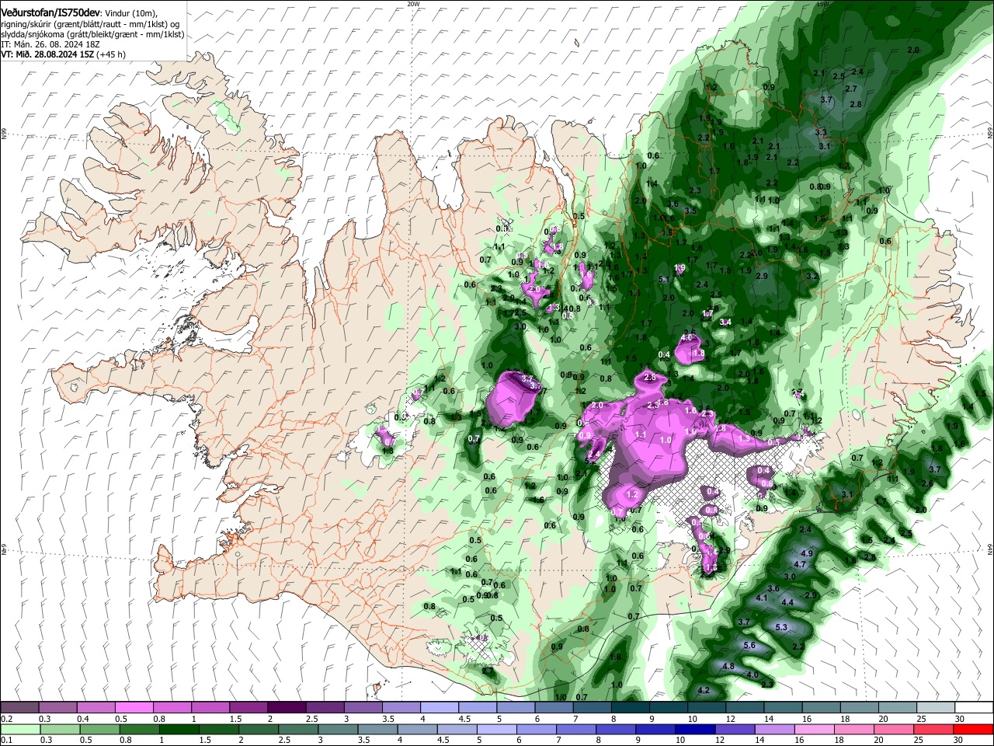Click the '4.4' precipitation value on the map
This screenshot has height=746, width=994.
pyautogui.click(x=787, y=602)
